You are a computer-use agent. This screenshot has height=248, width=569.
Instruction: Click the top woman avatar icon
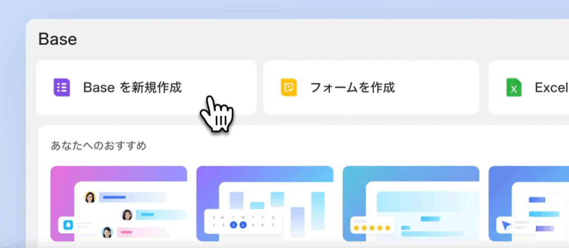pyautogui.click(x=90, y=197)
